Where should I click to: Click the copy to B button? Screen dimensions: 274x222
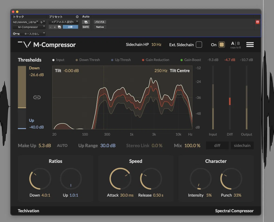pos(236,48)
